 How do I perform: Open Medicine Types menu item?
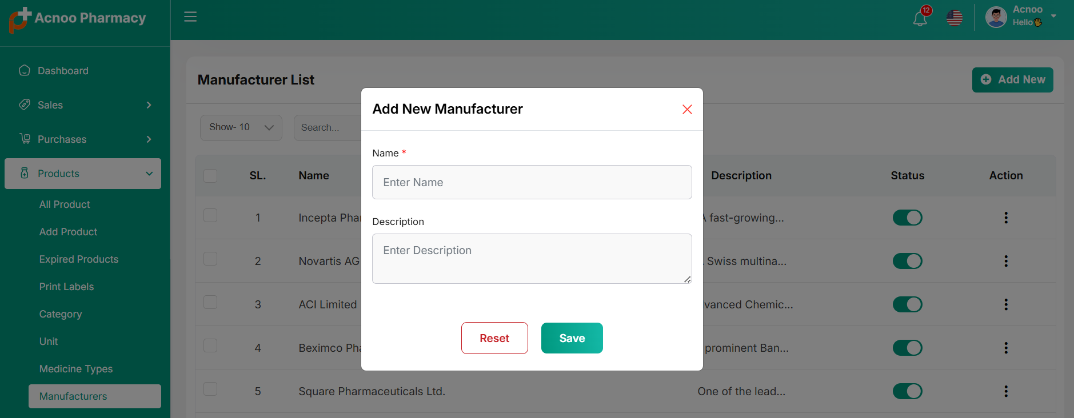(x=76, y=369)
